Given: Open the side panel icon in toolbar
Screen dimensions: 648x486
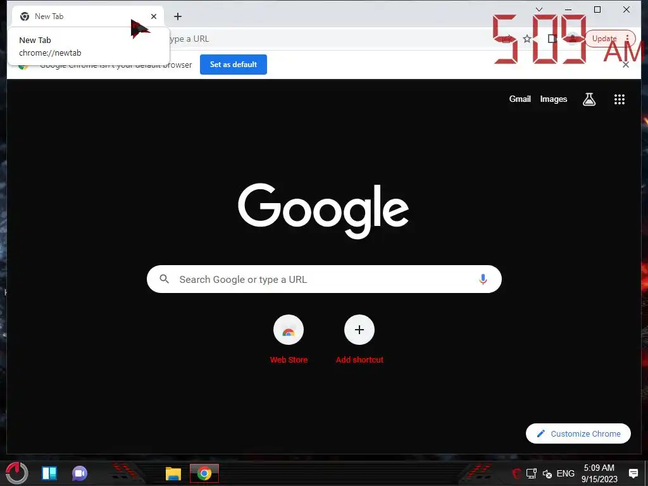Looking at the screenshot, I should click(x=552, y=39).
